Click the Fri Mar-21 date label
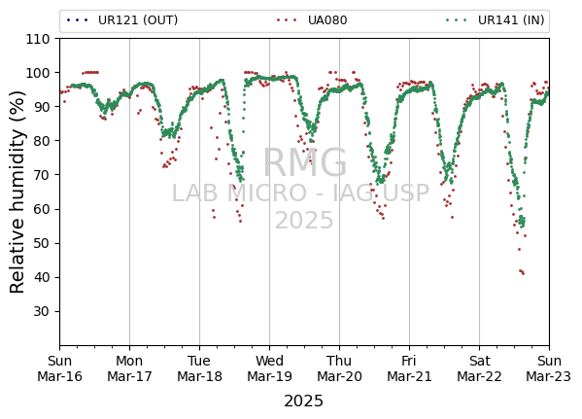The height and width of the screenshot is (419, 582). 409,368
